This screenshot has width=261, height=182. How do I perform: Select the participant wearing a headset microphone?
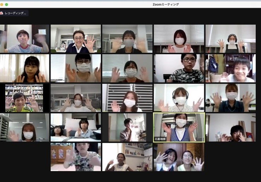pos(179,98)
